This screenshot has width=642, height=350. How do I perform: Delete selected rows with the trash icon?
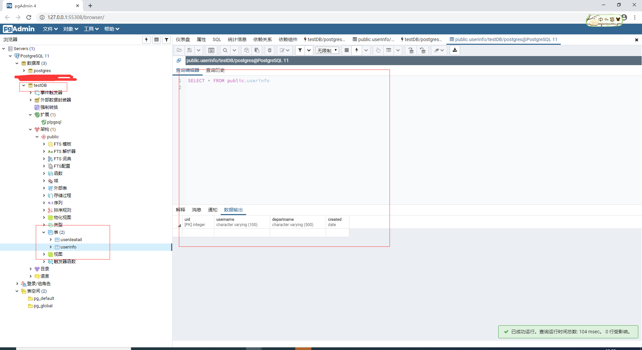pos(270,50)
